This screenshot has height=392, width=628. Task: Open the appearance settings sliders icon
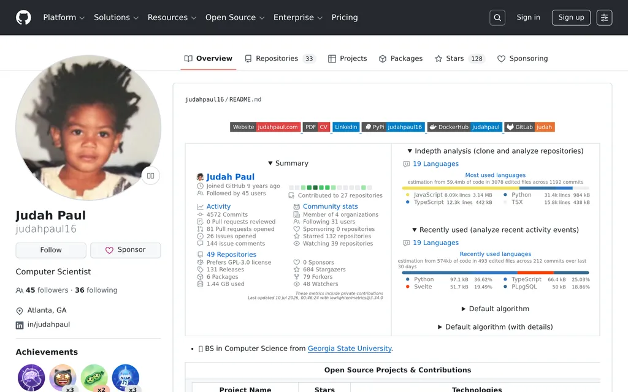604,18
